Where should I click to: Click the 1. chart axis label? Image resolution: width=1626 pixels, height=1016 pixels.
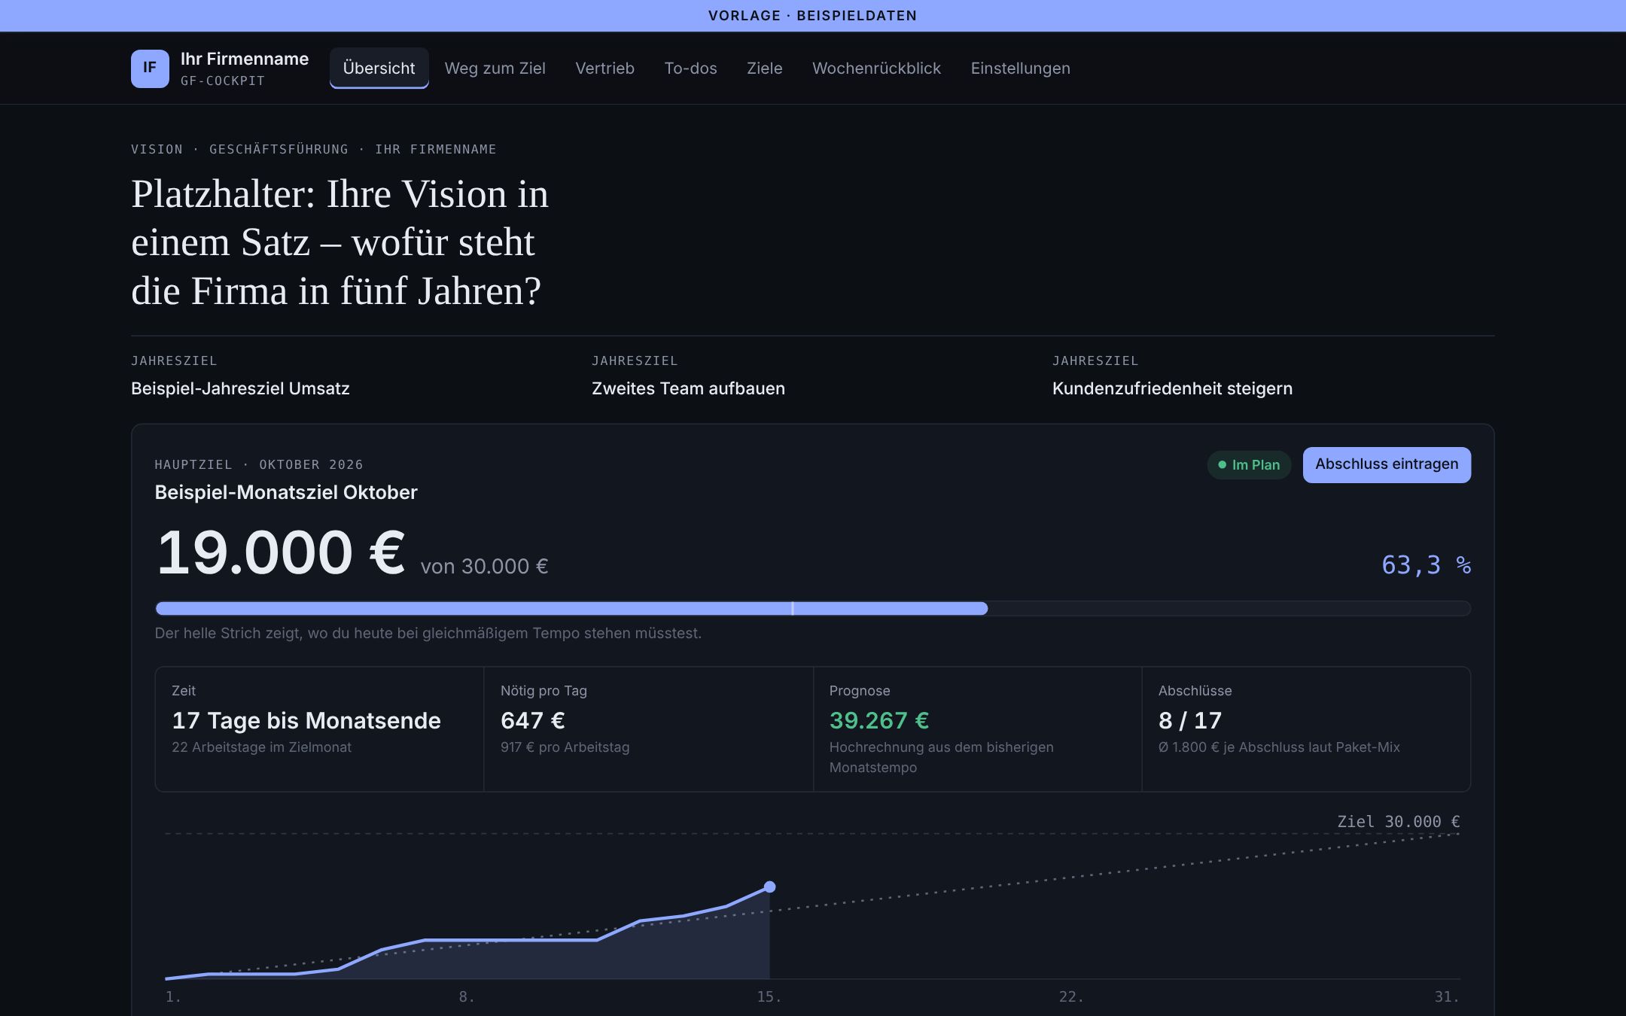coord(173,997)
